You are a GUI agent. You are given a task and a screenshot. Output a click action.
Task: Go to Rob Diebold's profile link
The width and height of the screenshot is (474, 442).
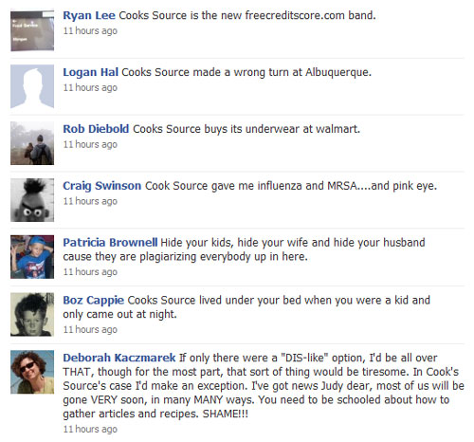96,129
